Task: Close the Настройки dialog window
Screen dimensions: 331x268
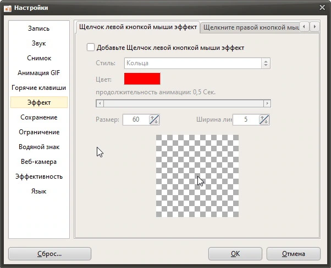Action: click(322, 8)
